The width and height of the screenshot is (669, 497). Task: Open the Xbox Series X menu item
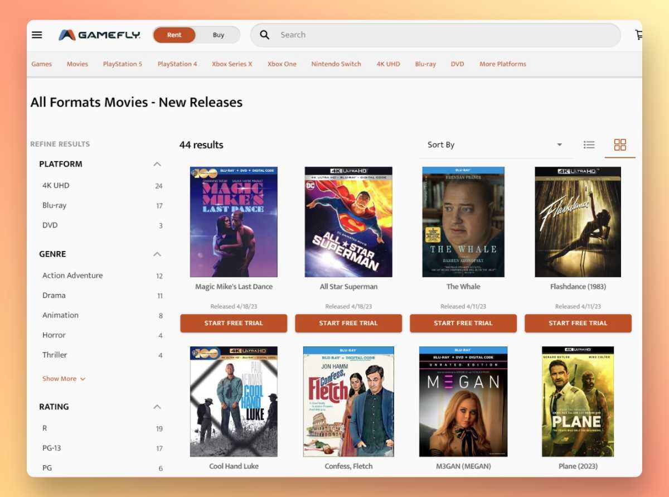232,64
